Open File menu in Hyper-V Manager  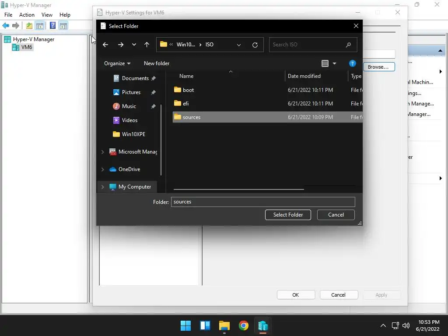coord(8,14)
